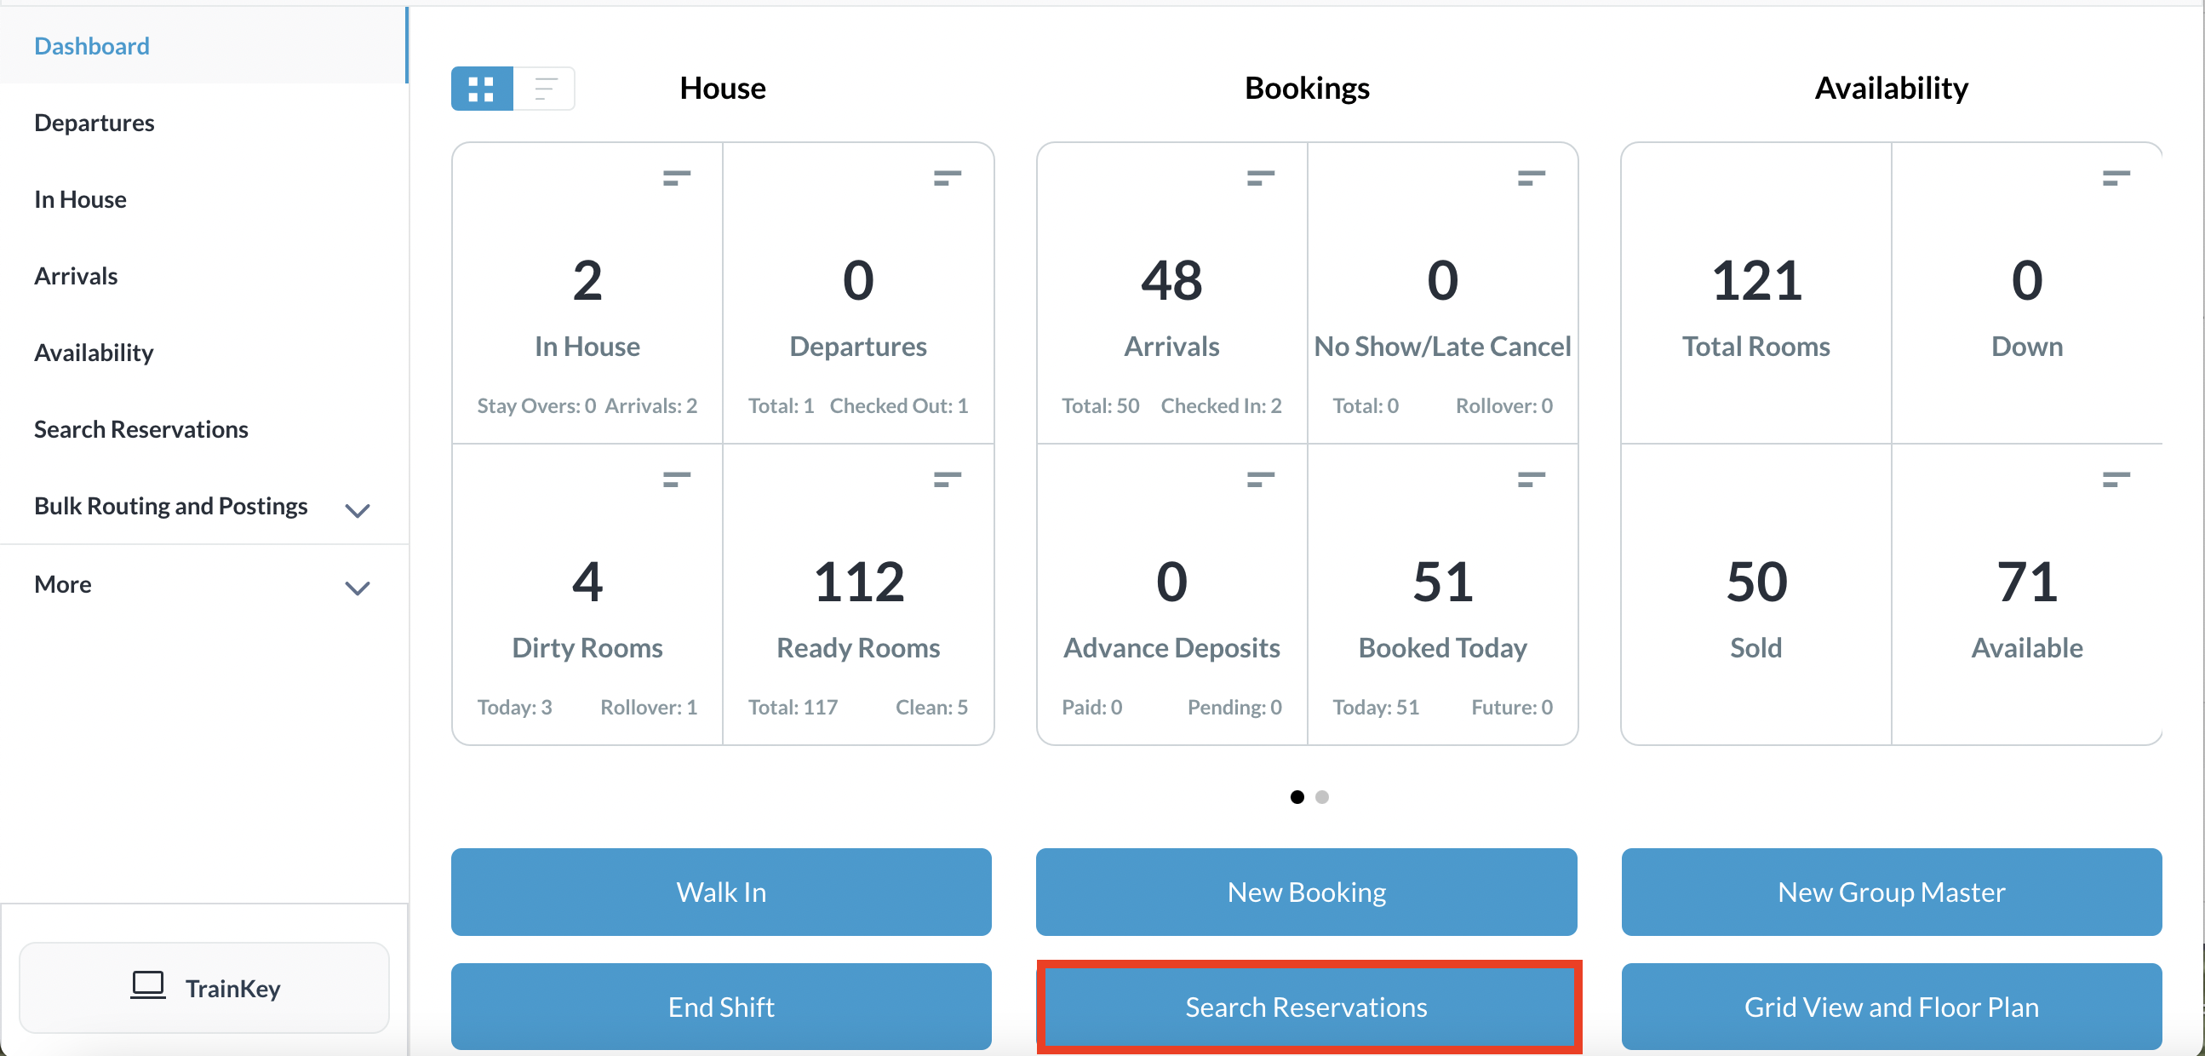2205x1056 pixels.
Task: Click the Advance Deposits tile chart icon
Action: pyautogui.click(x=1260, y=479)
